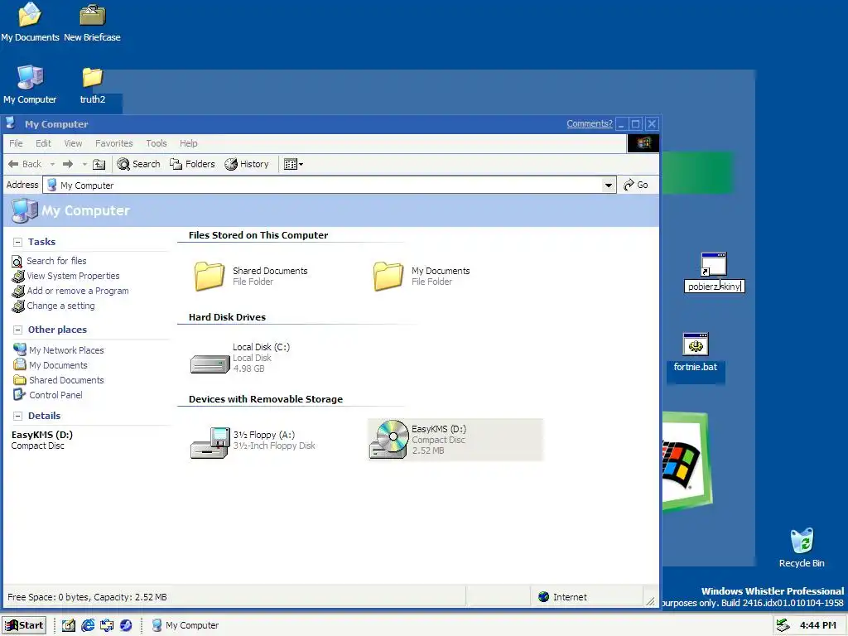The width and height of the screenshot is (848, 636).
Task: Open the View menu
Action: [73, 143]
